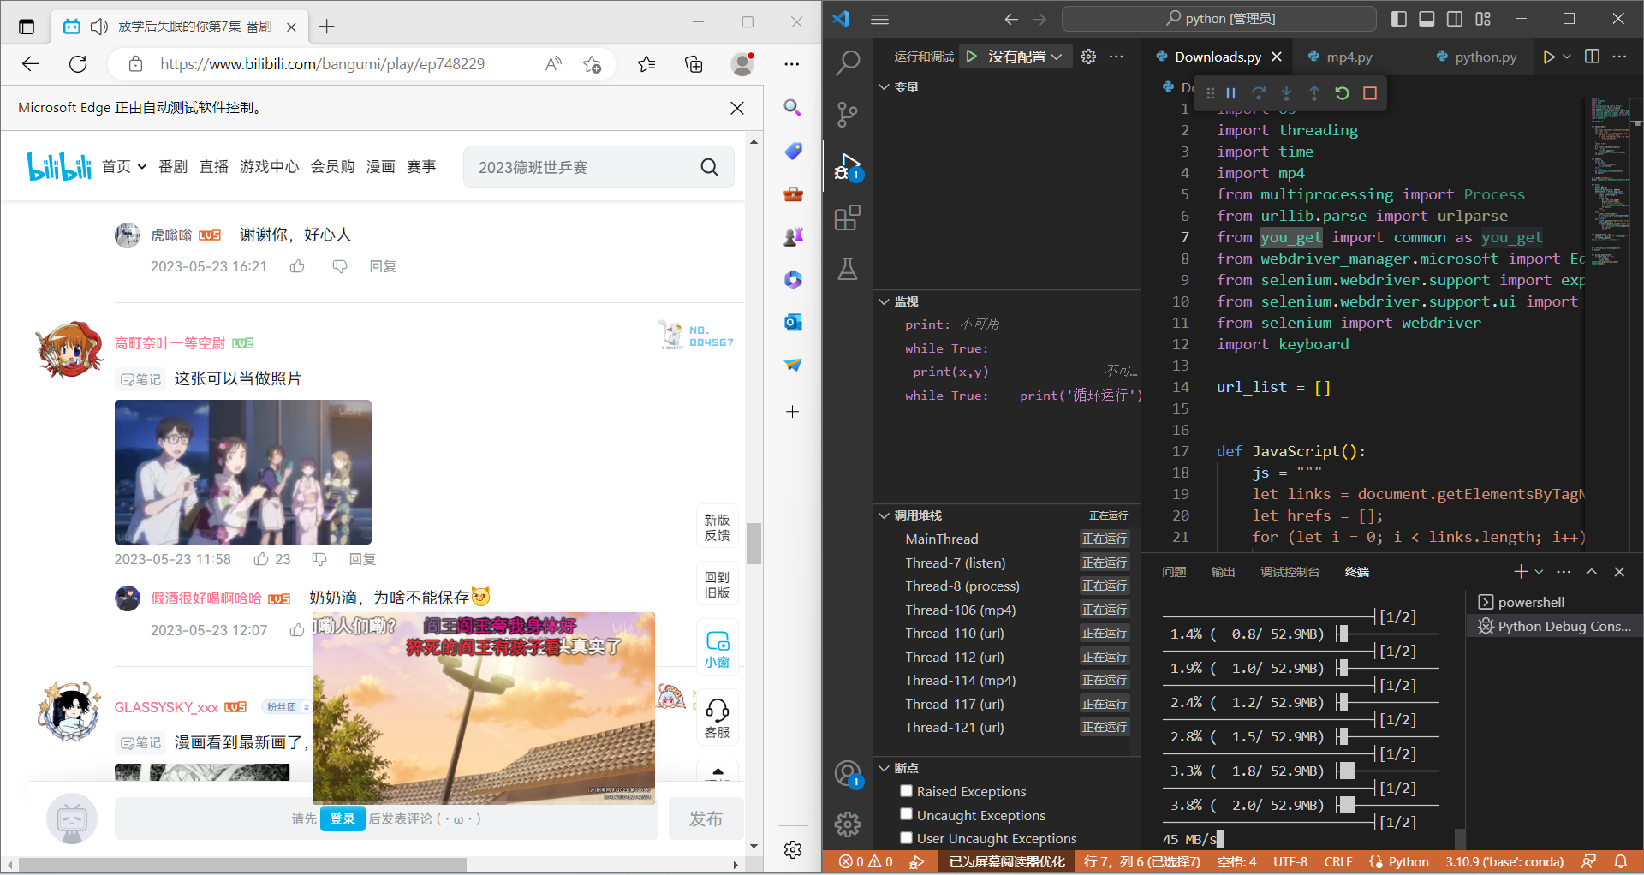The height and width of the screenshot is (875, 1644).
Task: Open the Testing view in the activity bar
Action: click(847, 269)
